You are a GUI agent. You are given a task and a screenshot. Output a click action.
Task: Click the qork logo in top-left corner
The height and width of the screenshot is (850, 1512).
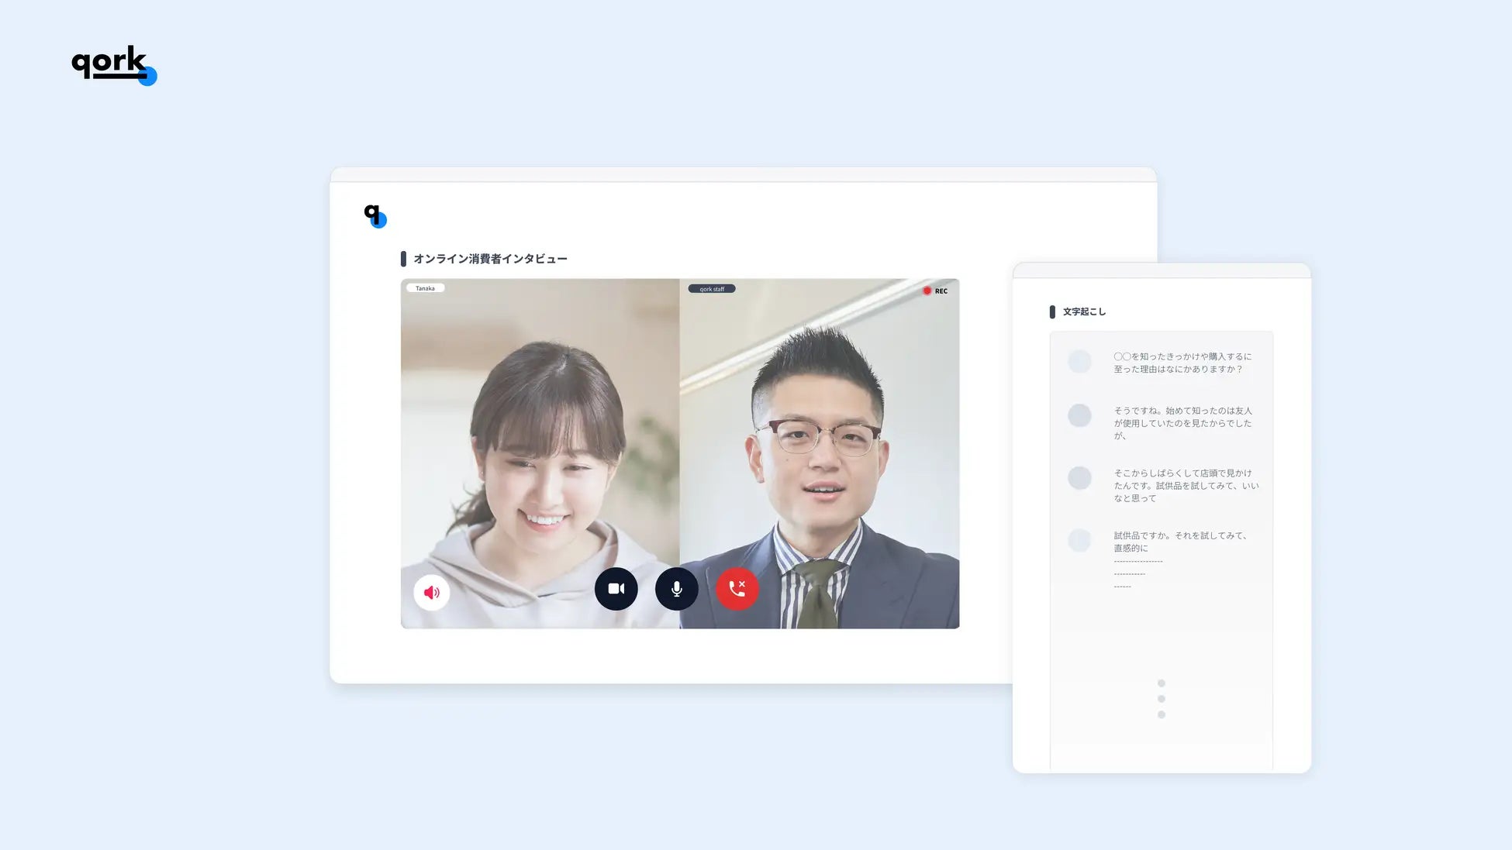tap(113, 64)
